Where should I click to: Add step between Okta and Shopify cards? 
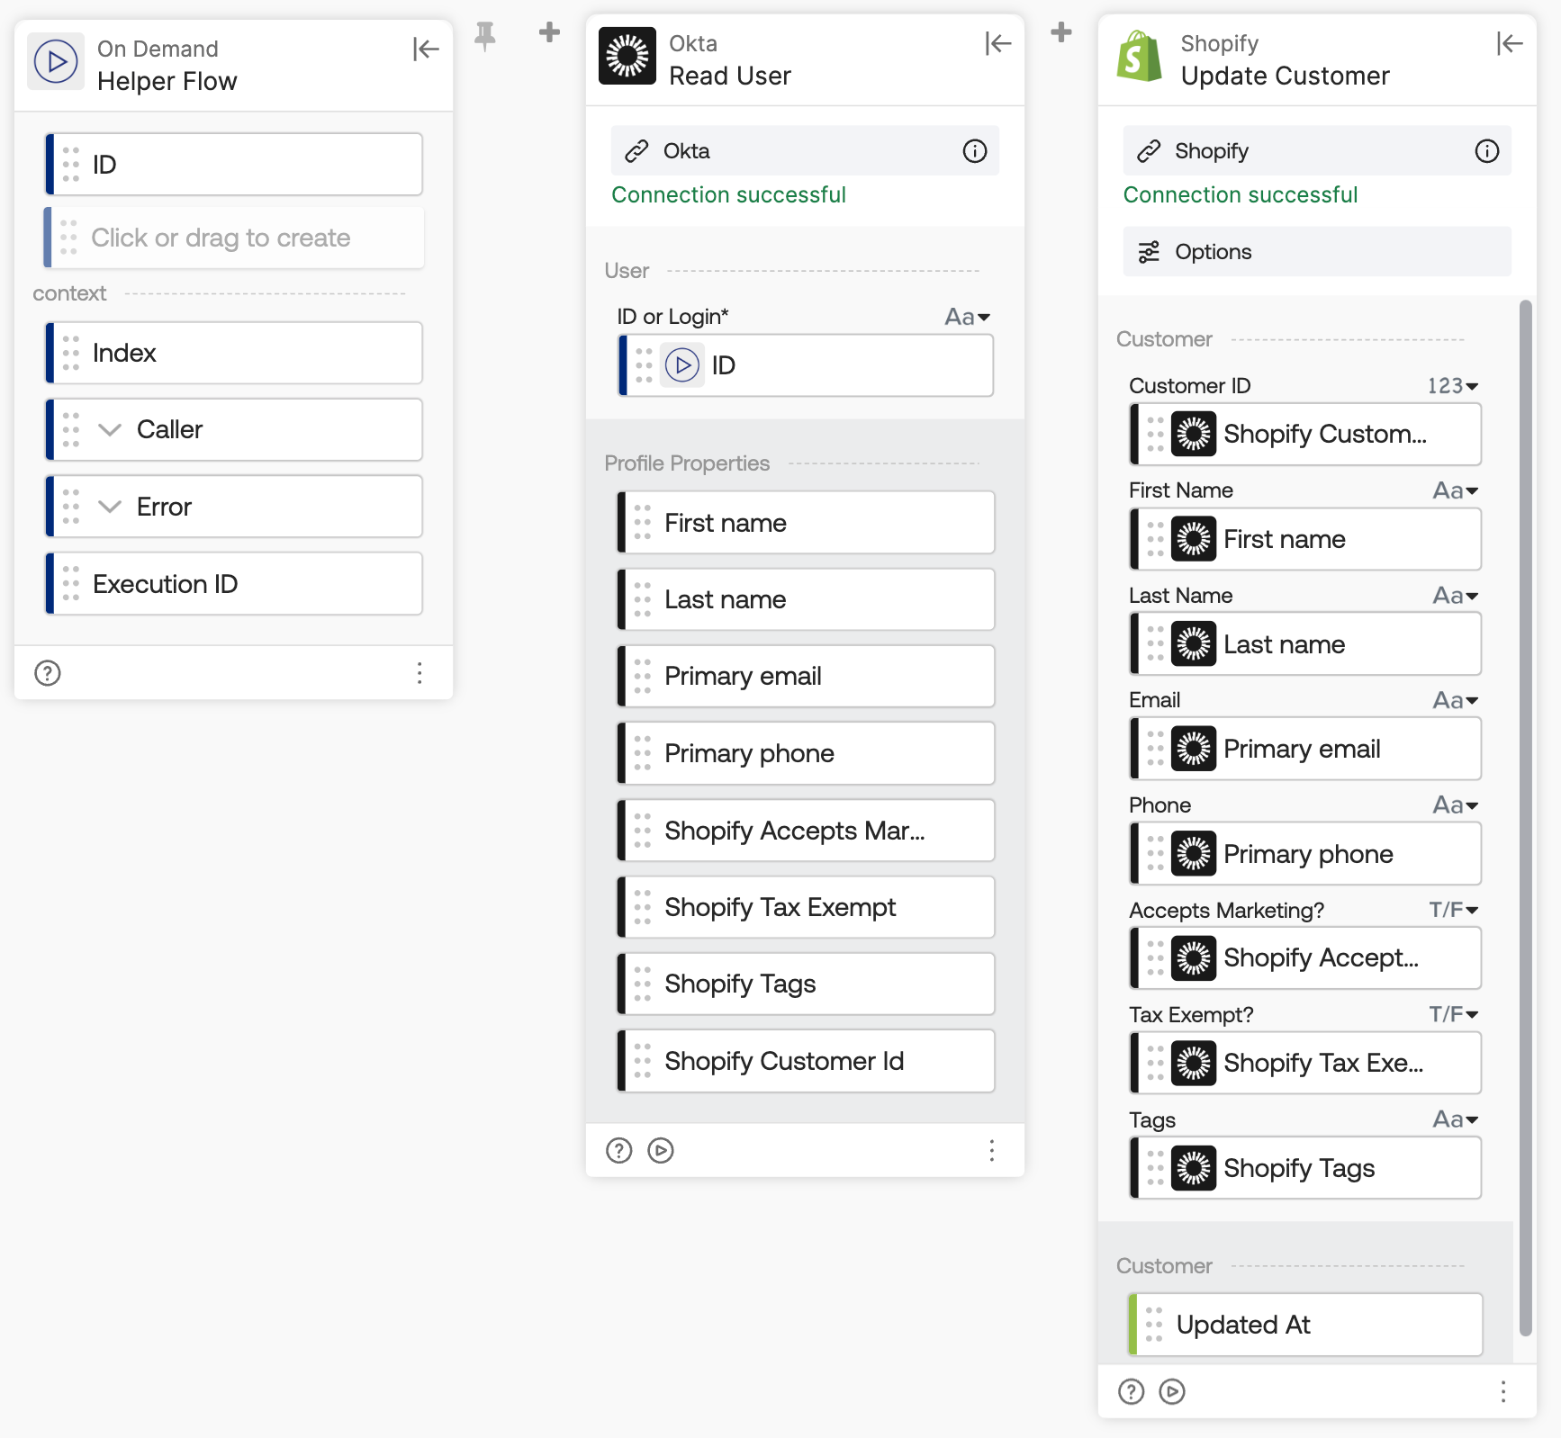(1061, 32)
